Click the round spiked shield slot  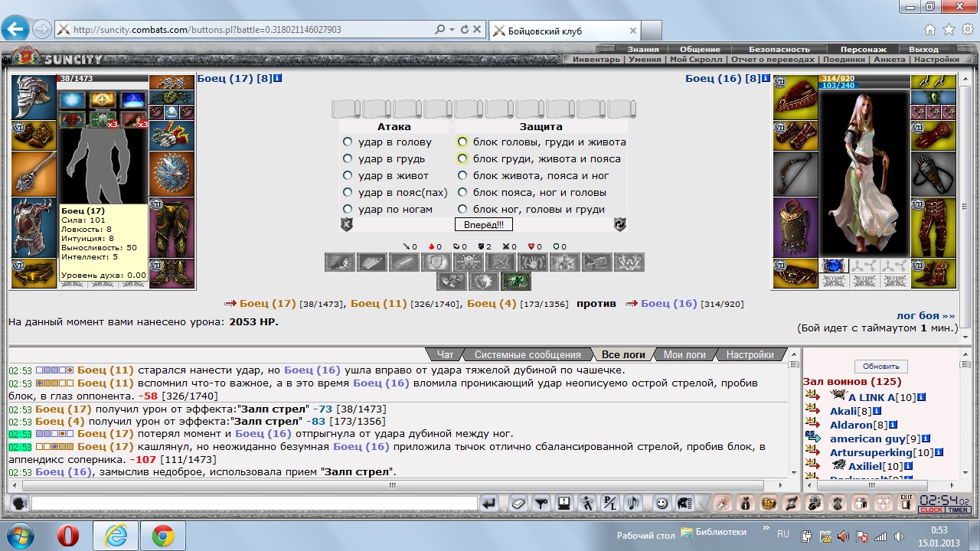(172, 174)
